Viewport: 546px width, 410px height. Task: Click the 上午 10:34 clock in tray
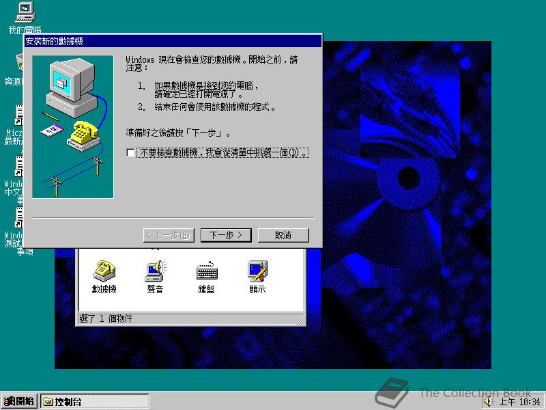519,402
